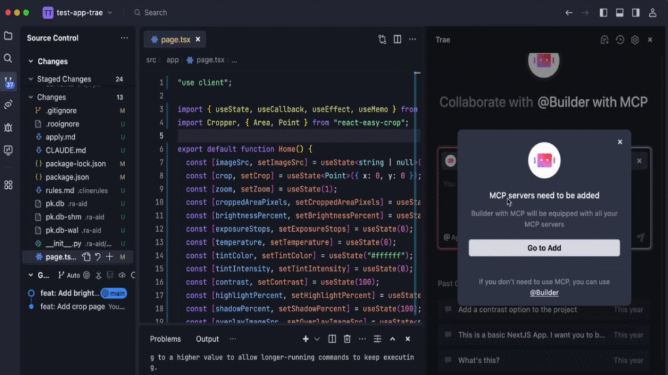668x375 pixels.
Task: Expand the Staged Changes group
Action: 31,79
